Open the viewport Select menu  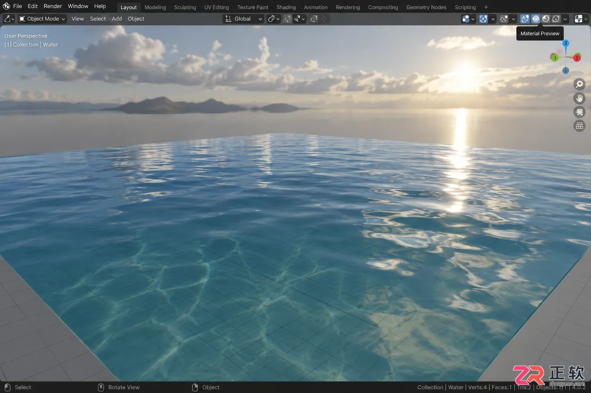98,19
